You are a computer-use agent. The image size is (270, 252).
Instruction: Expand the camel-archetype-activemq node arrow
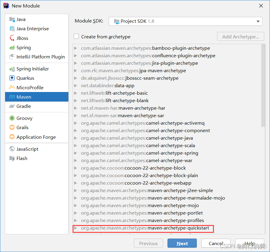(x=76, y=123)
